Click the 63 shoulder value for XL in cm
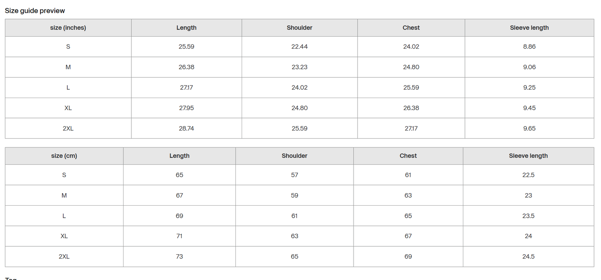601x280 pixels. (x=294, y=236)
